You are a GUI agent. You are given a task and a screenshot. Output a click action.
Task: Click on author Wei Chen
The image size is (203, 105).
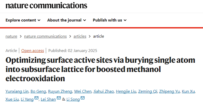click(x=83, y=91)
